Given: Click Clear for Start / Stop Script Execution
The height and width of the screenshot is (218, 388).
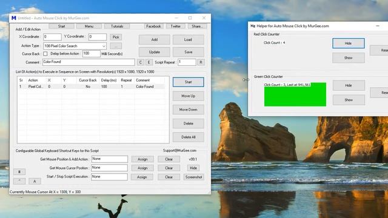Looking at the screenshot, I should [x=169, y=177].
